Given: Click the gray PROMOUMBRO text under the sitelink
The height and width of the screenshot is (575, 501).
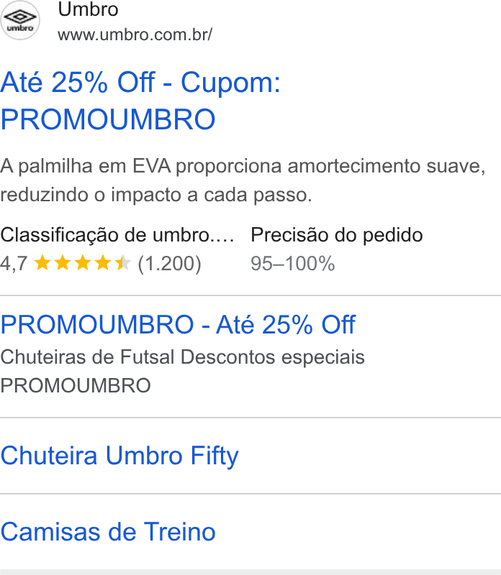Looking at the screenshot, I should [76, 386].
